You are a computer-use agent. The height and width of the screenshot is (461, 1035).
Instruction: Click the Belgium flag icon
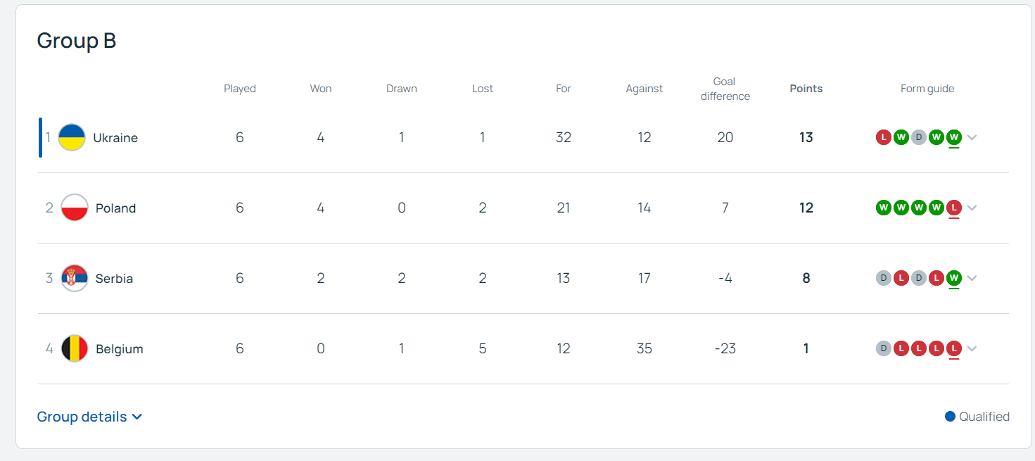[x=75, y=348]
